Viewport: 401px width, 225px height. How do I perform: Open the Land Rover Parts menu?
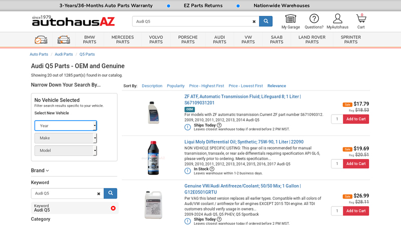[x=312, y=39]
